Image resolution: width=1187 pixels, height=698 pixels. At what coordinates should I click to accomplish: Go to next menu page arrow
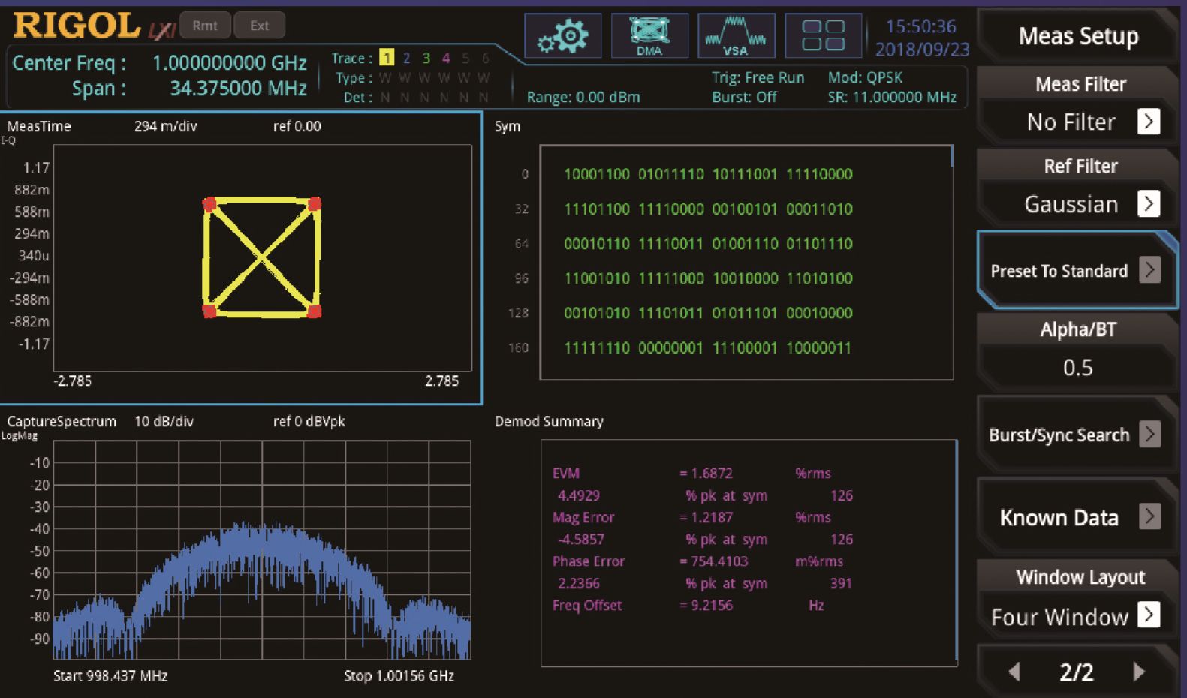[x=1138, y=672]
